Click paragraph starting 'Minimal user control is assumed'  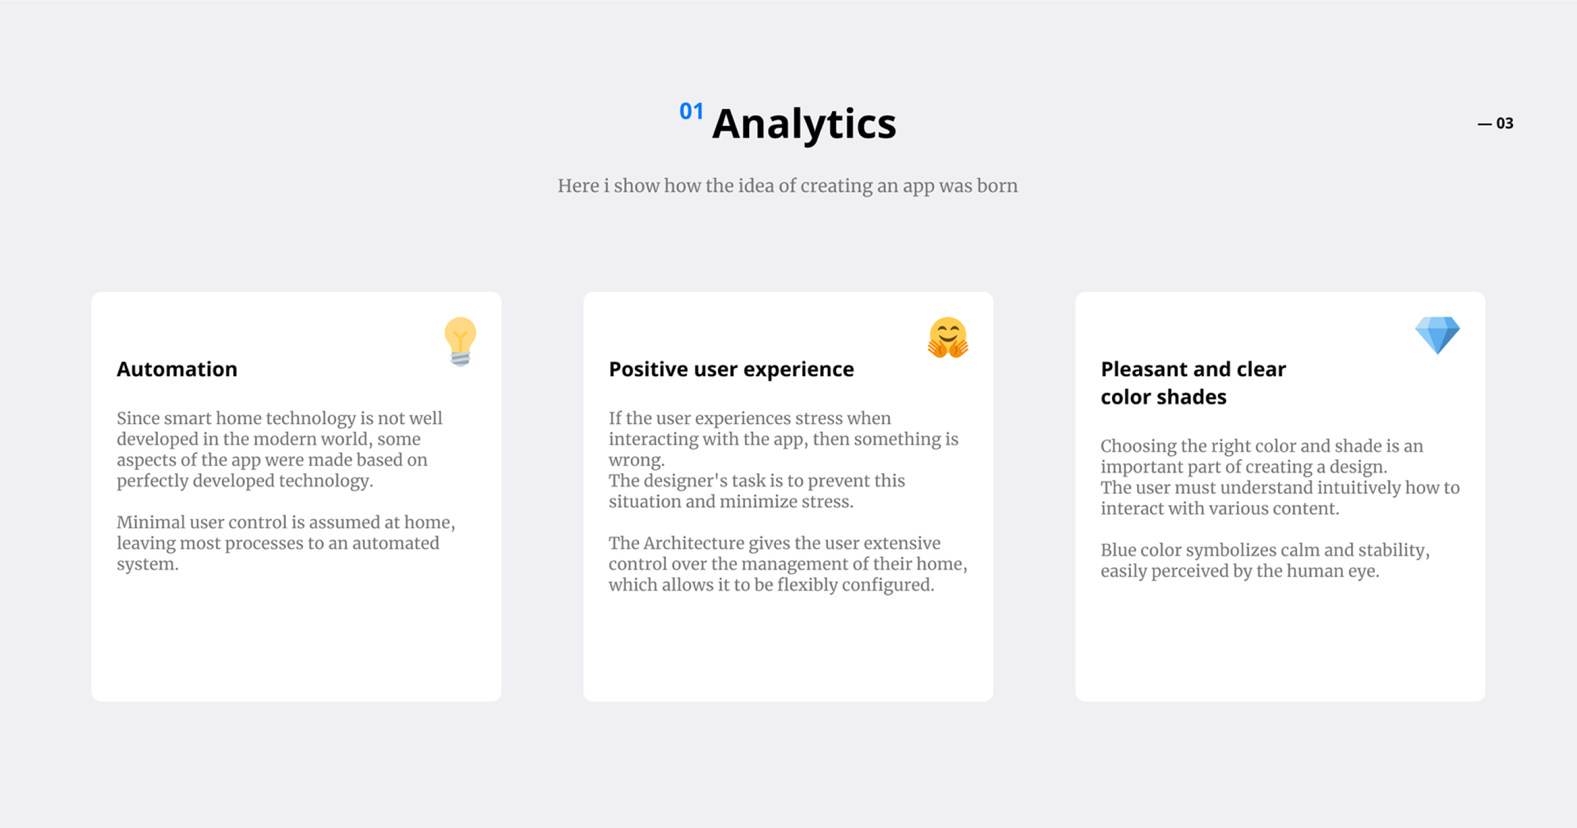286,543
